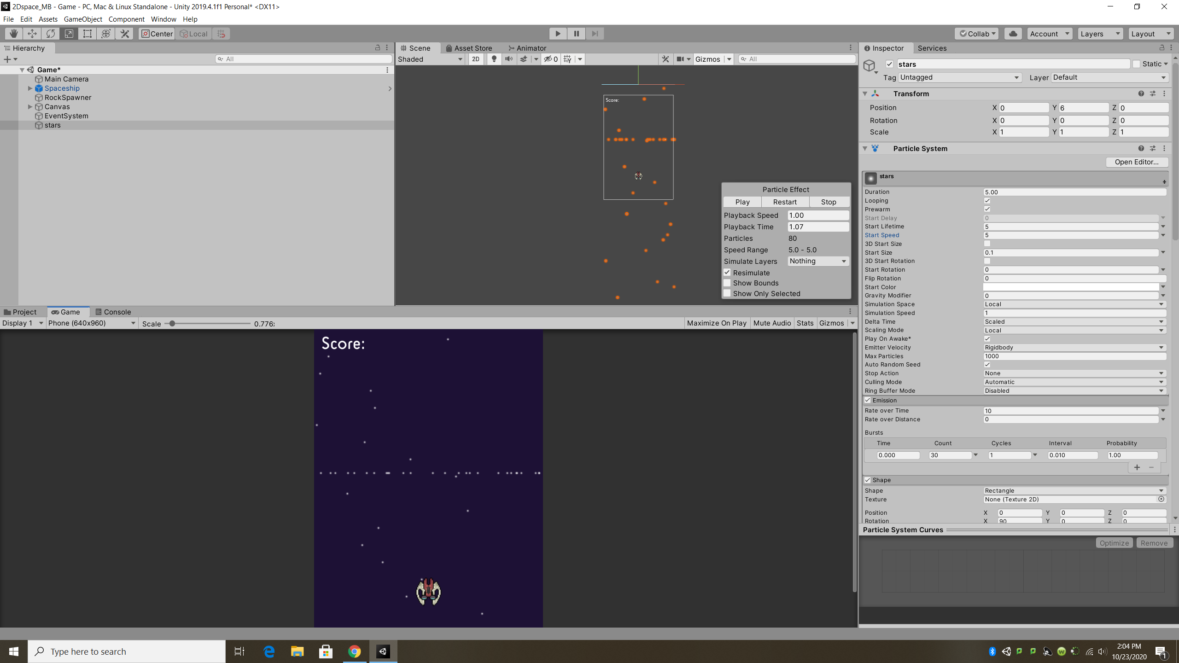Click the Pause button in toolbar

tap(576, 34)
